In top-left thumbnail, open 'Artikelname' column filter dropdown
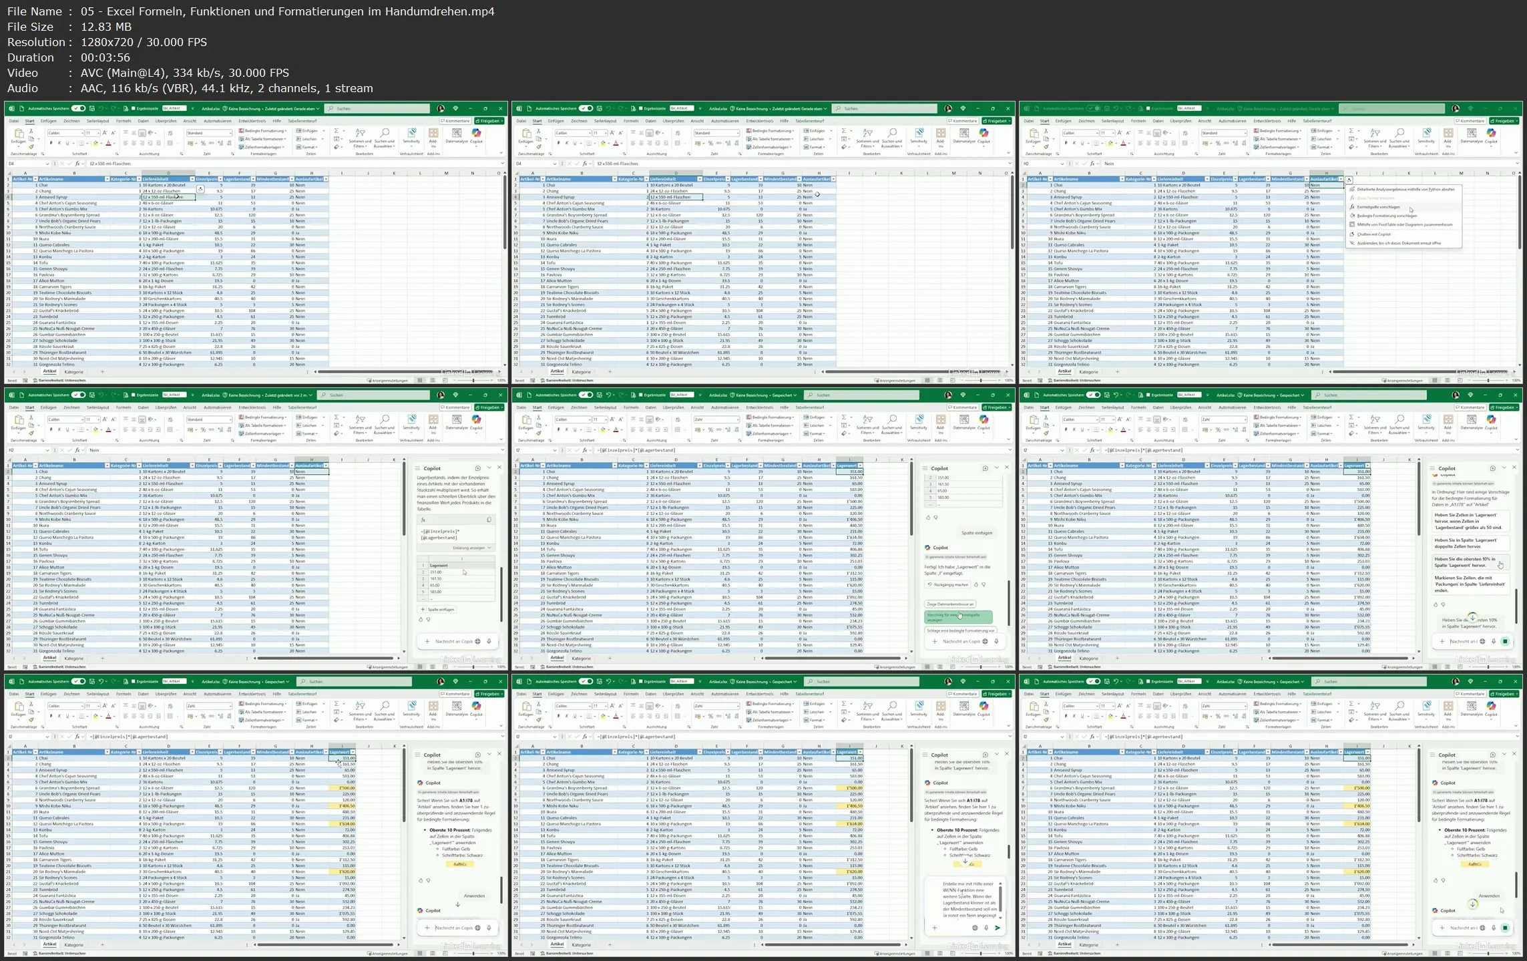The image size is (1527, 961). click(107, 179)
